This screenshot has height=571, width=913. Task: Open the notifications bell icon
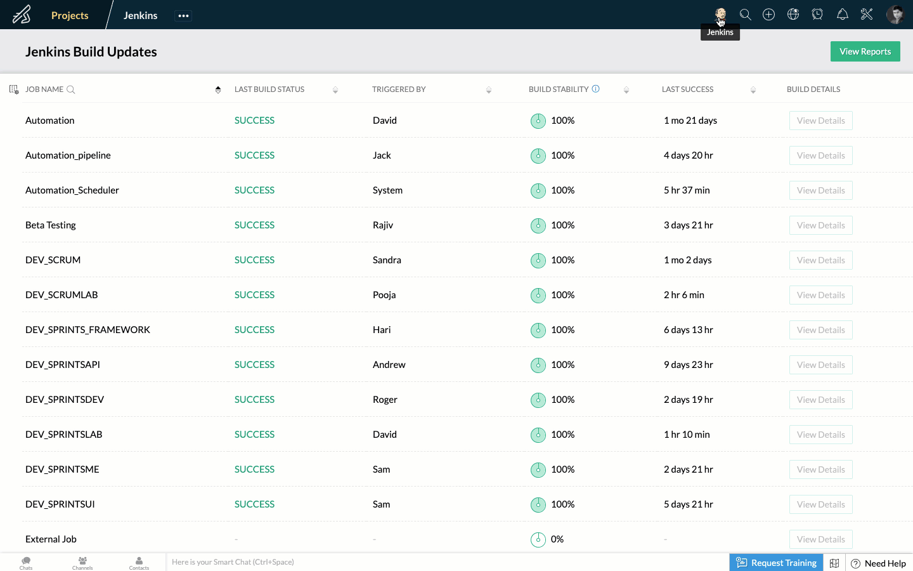842,15
